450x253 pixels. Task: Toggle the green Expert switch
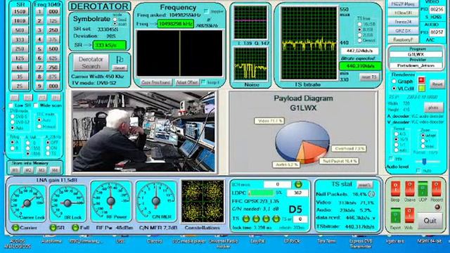[x=395, y=216]
